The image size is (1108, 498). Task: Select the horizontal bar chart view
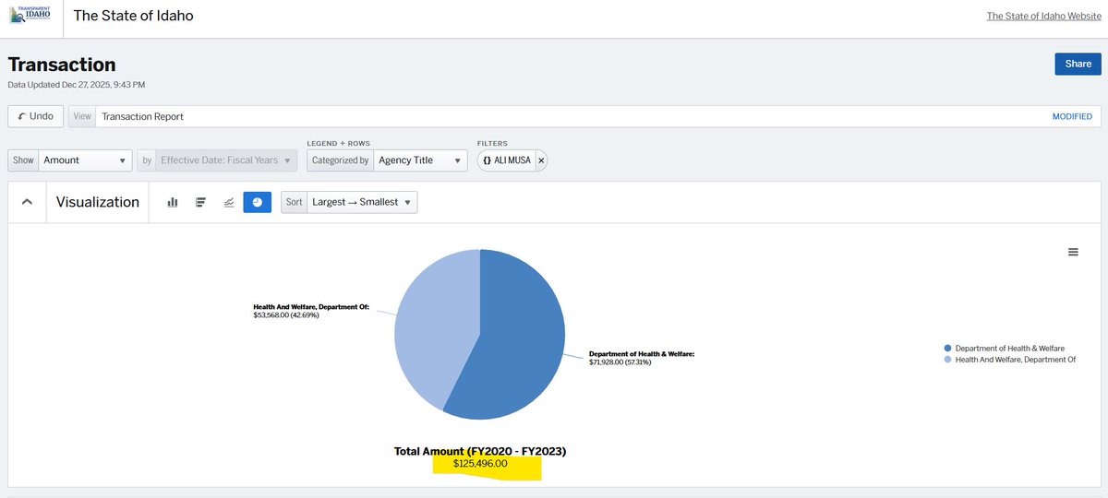pyautogui.click(x=200, y=202)
